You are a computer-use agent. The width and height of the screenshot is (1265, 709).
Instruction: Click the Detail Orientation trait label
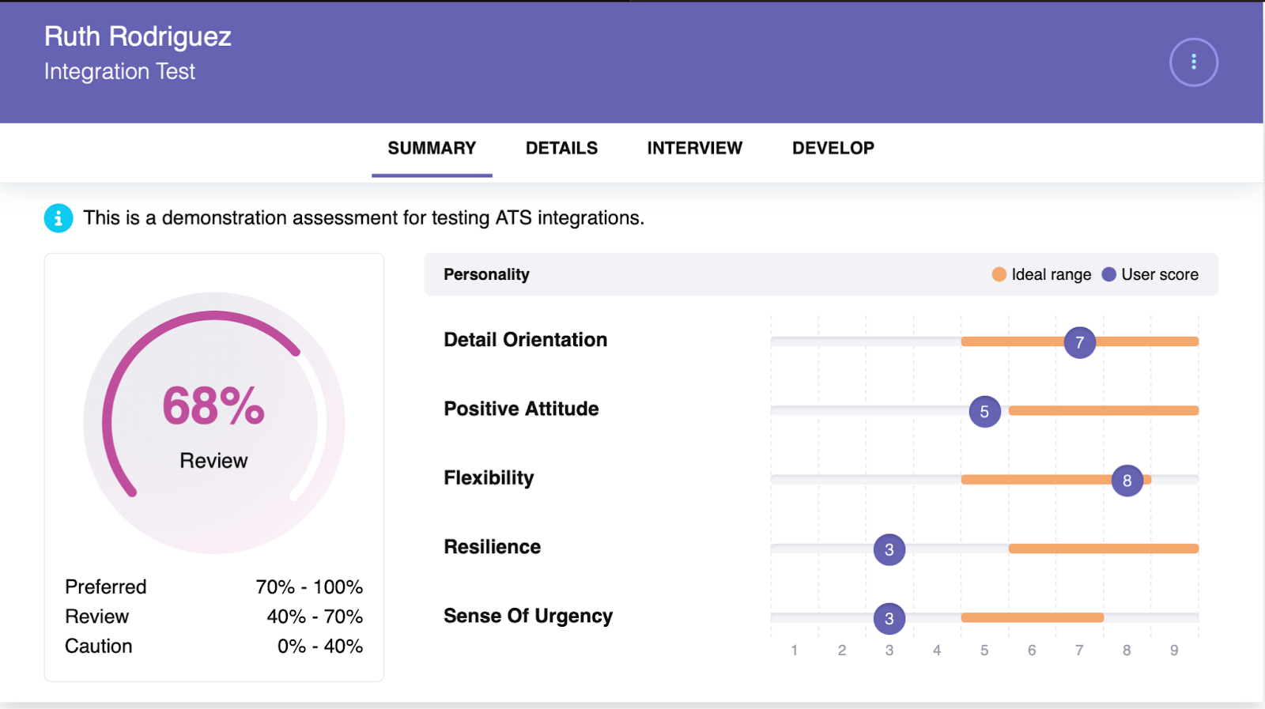tap(525, 340)
